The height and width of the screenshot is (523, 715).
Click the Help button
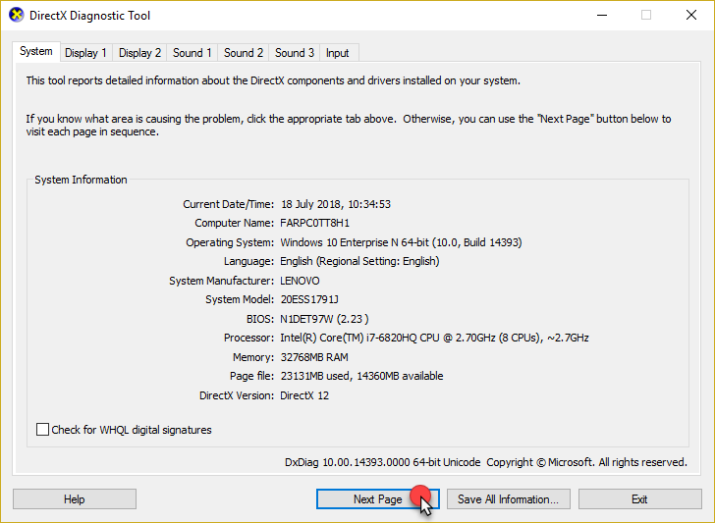(75, 499)
